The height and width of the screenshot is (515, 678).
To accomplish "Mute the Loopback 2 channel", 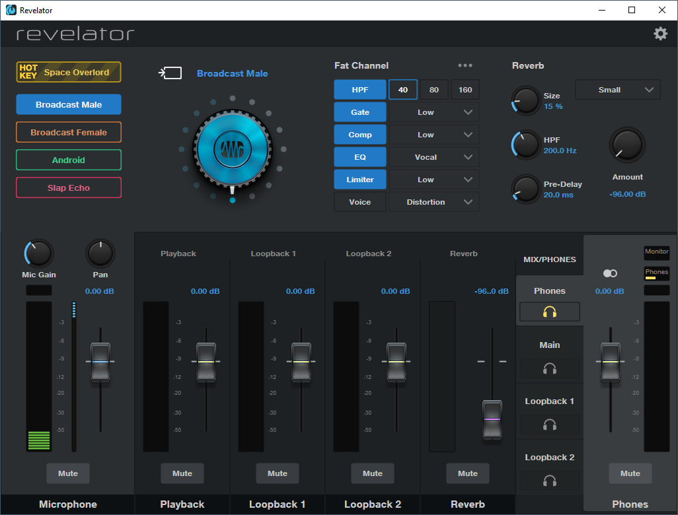I will [372, 473].
